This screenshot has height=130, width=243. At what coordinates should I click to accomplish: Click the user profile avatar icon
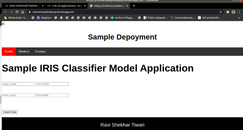234,12
